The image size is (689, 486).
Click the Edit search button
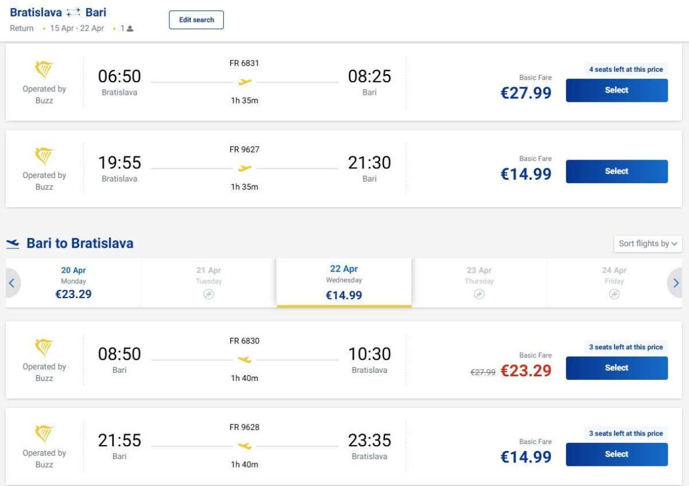[196, 20]
